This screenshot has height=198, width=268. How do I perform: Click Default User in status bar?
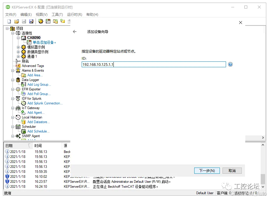click(x=205, y=193)
